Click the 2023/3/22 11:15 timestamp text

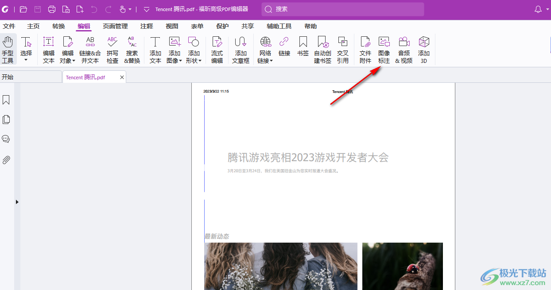coord(216,91)
